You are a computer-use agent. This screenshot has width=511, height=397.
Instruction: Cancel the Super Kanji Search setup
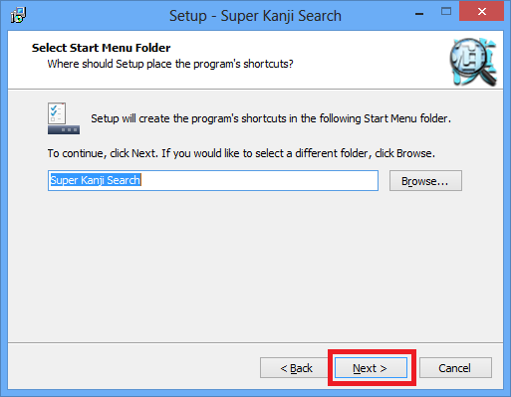pyautogui.click(x=455, y=367)
